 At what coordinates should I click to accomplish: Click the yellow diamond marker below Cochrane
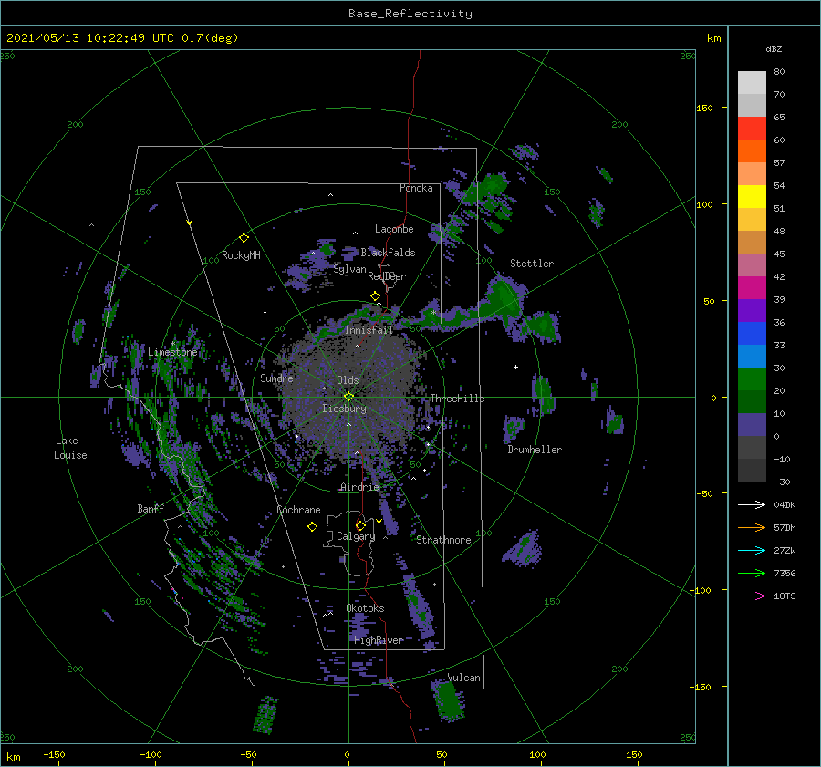(x=312, y=527)
